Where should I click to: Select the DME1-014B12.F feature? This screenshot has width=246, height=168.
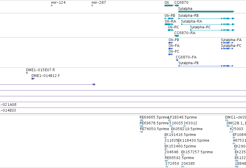pos(33,79)
